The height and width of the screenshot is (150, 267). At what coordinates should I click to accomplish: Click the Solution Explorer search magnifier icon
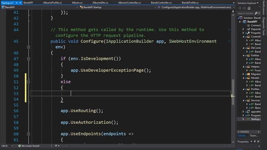point(256,13)
